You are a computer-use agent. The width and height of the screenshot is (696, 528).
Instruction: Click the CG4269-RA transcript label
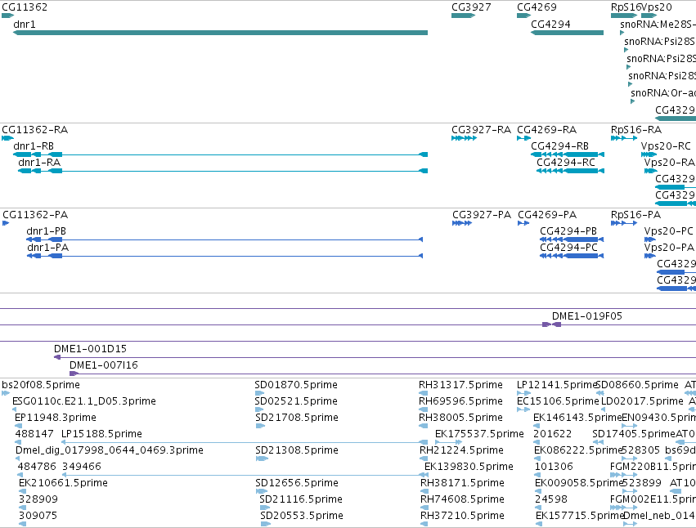547,130
